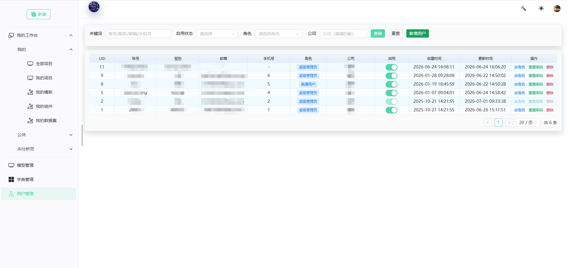The width and height of the screenshot is (568, 268).
Task: Open the 请选择角色 role dropdown
Action: tap(279, 34)
